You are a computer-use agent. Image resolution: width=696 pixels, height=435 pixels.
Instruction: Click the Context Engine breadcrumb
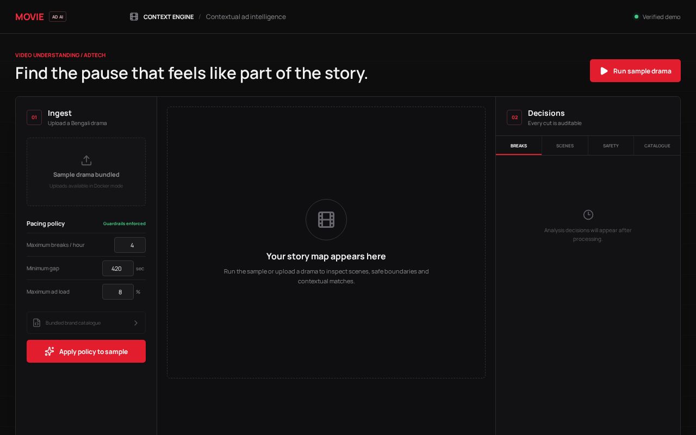tap(169, 17)
